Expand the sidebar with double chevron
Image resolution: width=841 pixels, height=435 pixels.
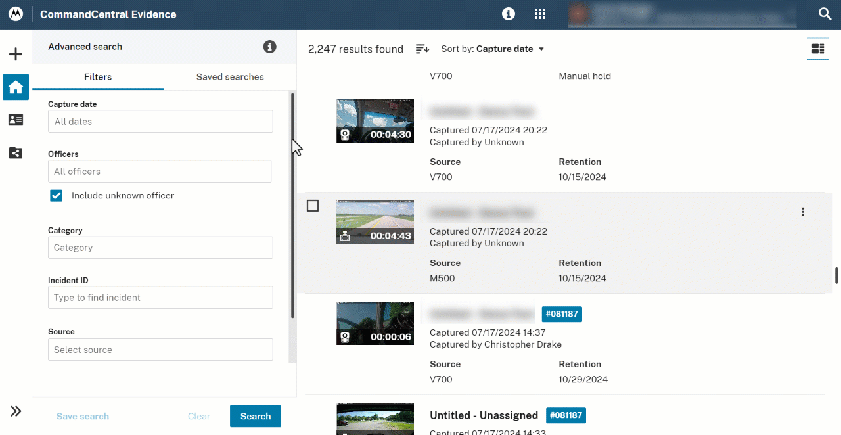tap(16, 411)
